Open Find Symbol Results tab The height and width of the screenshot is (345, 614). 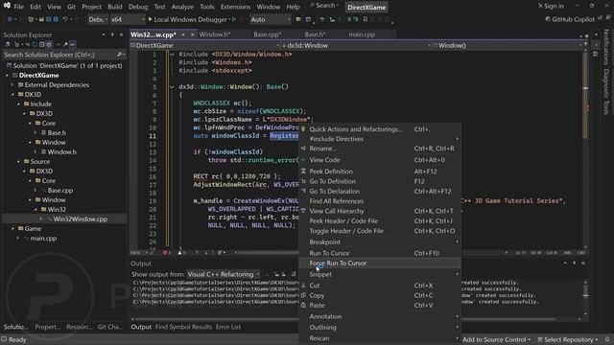(183, 327)
